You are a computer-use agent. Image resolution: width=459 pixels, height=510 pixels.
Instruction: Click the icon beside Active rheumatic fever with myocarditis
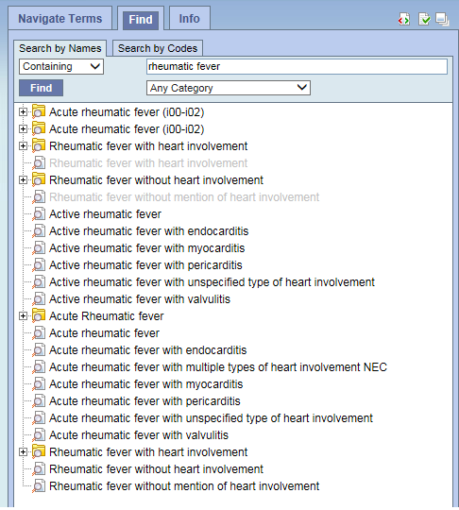[x=39, y=248]
